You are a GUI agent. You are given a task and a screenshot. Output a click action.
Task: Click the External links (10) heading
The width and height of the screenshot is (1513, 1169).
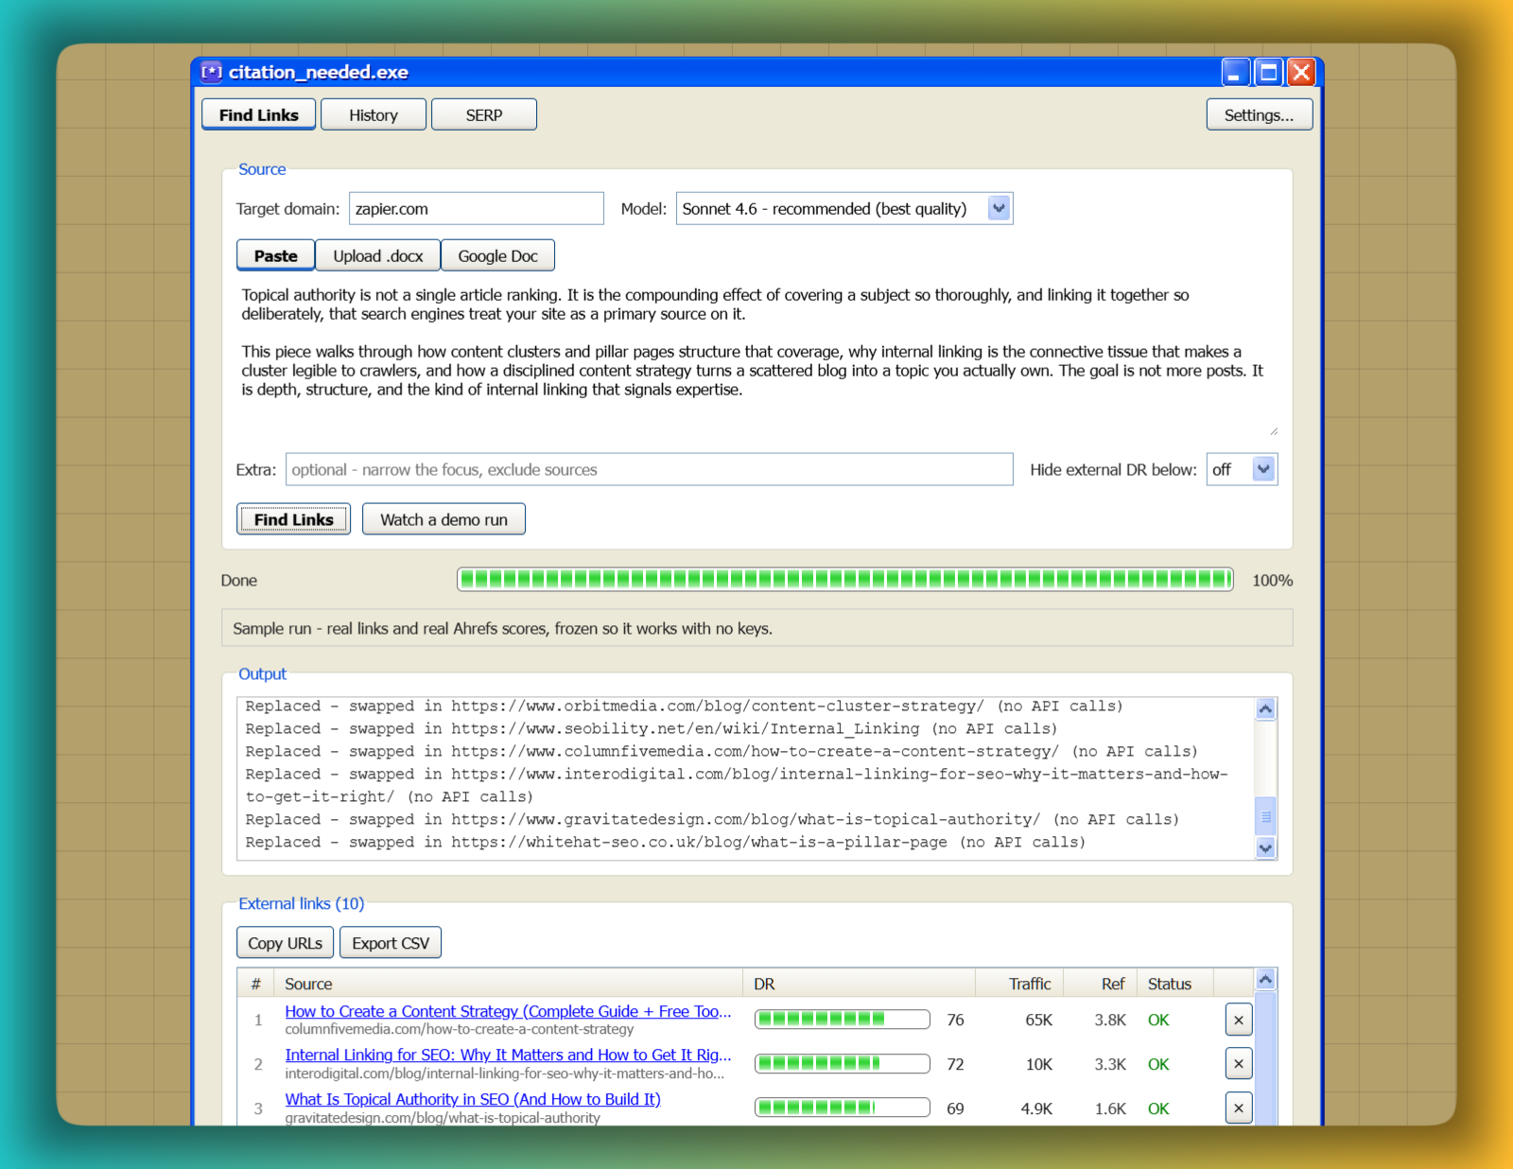[x=301, y=903]
